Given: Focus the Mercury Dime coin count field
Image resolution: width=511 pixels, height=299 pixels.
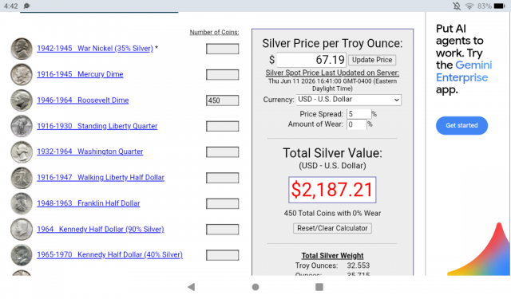Looking at the screenshot, I should [x=222, y=74].
